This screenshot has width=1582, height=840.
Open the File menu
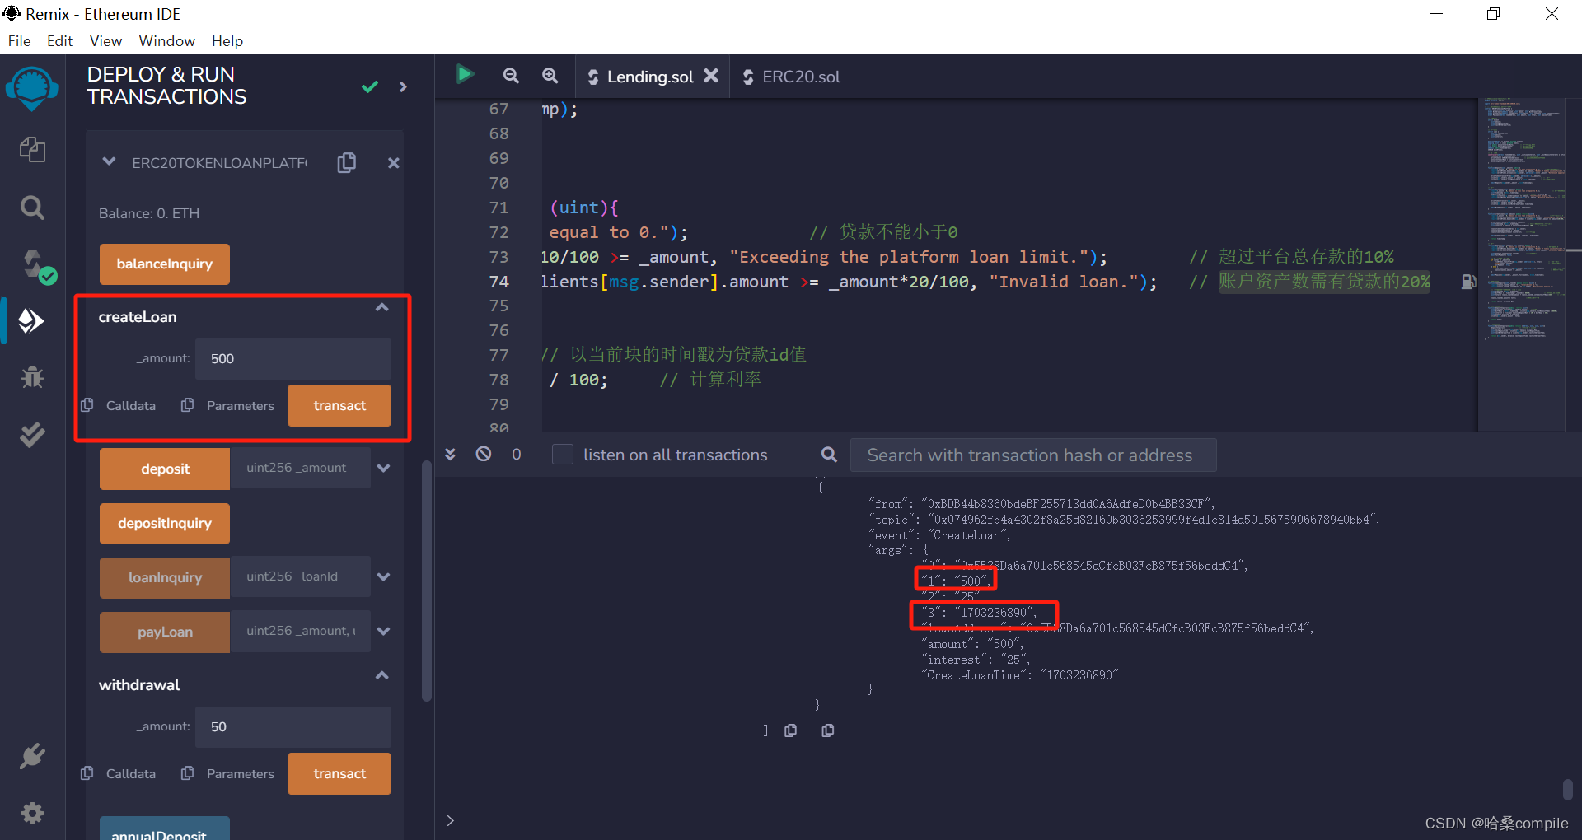click(x=19, y=40)
